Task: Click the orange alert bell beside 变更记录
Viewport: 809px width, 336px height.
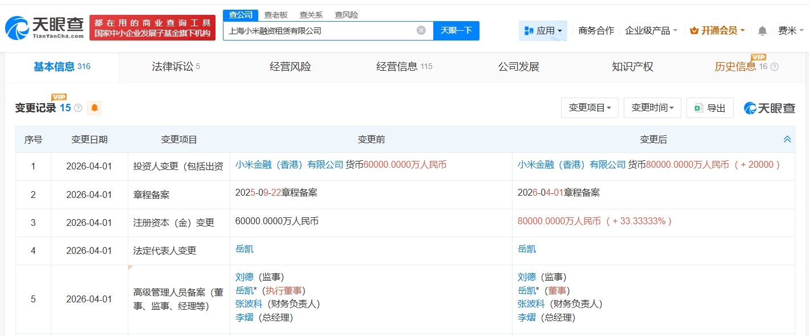Action: coord(94,108)
